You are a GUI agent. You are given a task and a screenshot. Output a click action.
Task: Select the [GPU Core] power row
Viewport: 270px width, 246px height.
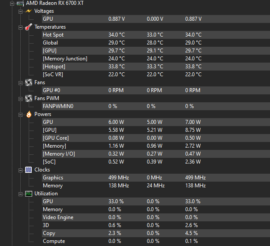point(56,138)
